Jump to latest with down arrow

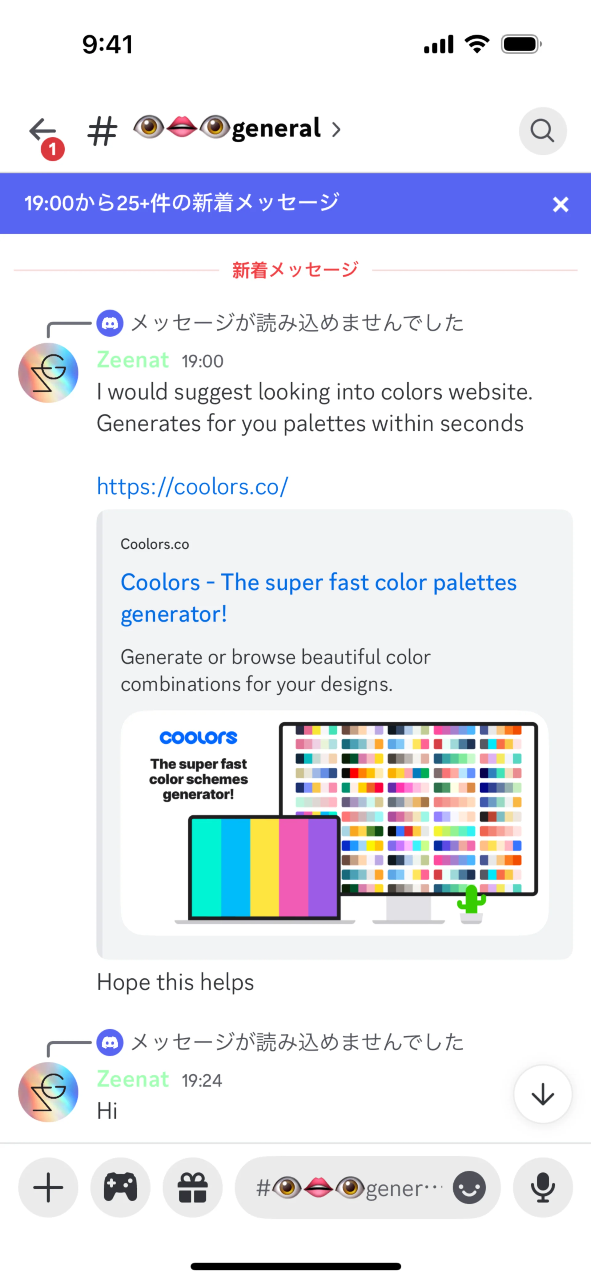pos(542,1094)
